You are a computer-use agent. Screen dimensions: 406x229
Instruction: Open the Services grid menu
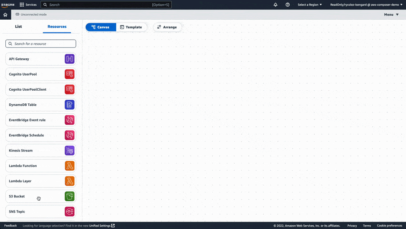[x=28, y=5]
